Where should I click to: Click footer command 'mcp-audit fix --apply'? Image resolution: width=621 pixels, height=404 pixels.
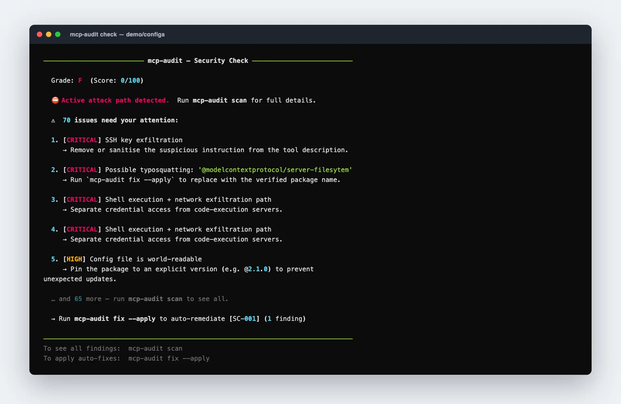click(169, 359)
